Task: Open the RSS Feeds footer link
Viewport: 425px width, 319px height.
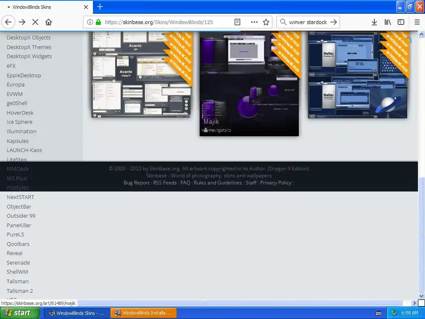Action: click(165, 183)
